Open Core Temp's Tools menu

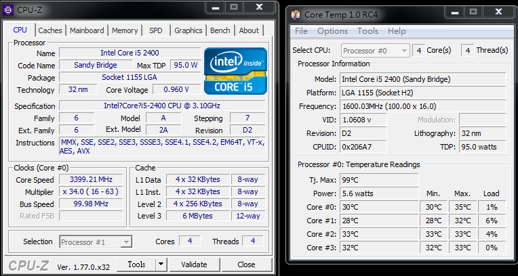(x=367, y=31)
